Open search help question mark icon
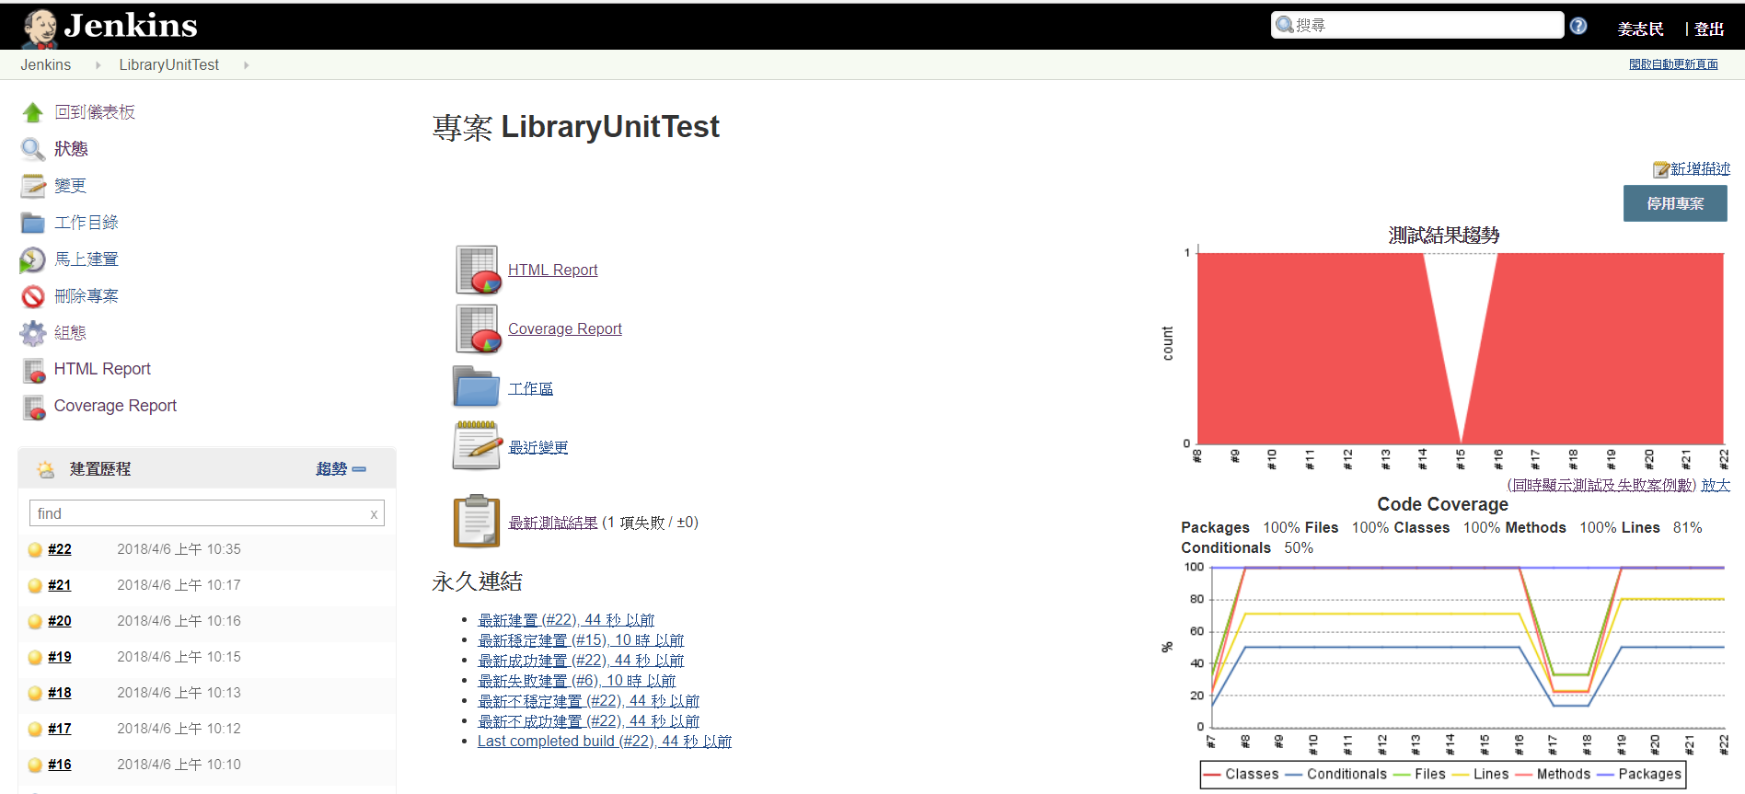 click(x=1578, y=26)
